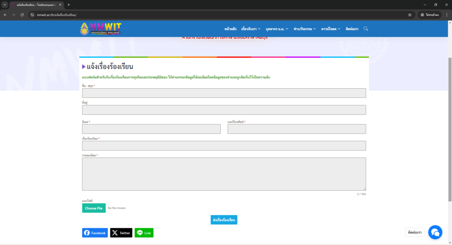Expand the บุคลากร น.ม. dropdown menu
The height and width of the screenshot is (245, 452).
[x=277, y=29]
